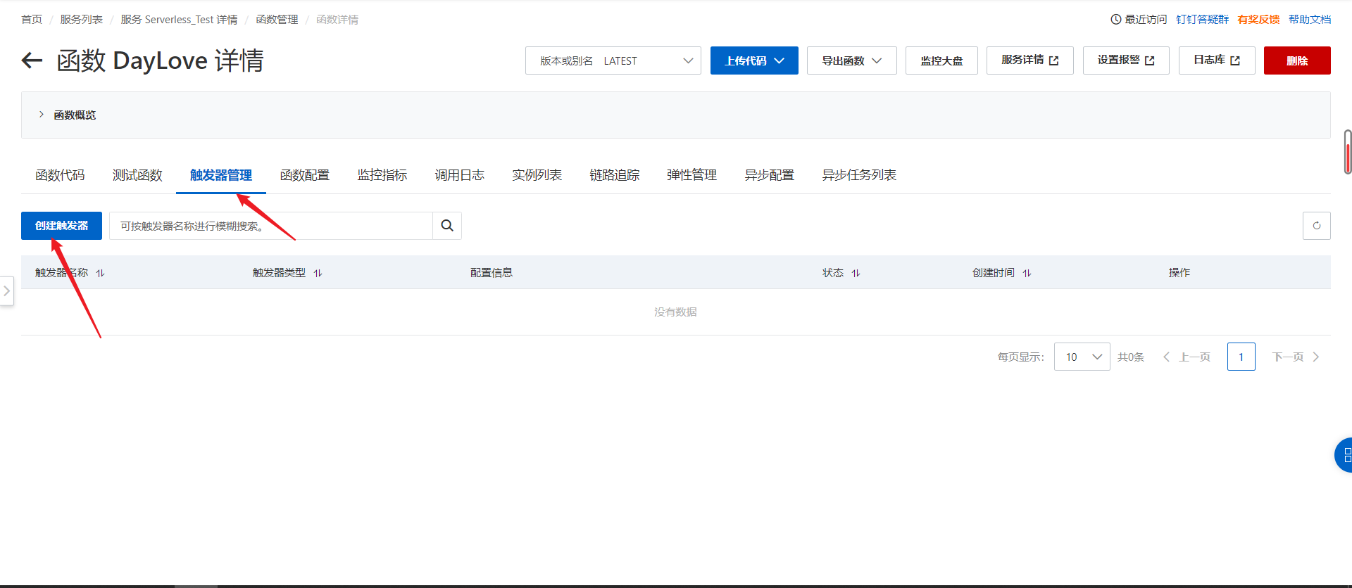Open the 日志库 button
The image size is (1352, 588).
[1217, 60]
